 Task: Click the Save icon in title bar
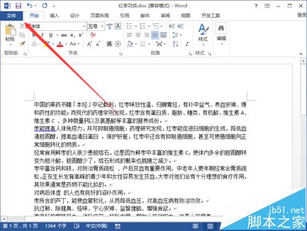point(18,6)
